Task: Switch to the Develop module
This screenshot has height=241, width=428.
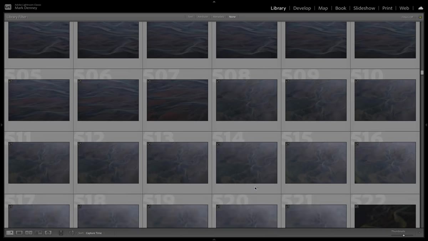Action: 302,8
